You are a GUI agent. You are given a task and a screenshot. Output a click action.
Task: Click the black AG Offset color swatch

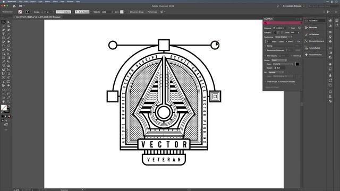(297, 64)
